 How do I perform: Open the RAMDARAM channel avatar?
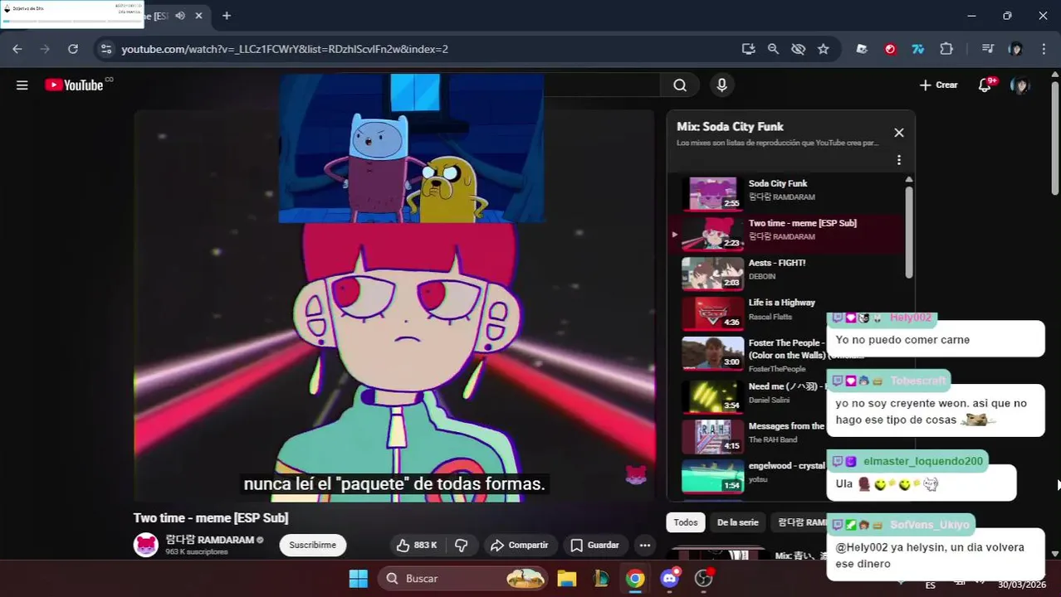pos(146,545)
